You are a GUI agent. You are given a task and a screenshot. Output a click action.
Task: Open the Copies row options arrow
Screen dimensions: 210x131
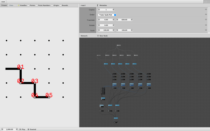pos(206,9)
